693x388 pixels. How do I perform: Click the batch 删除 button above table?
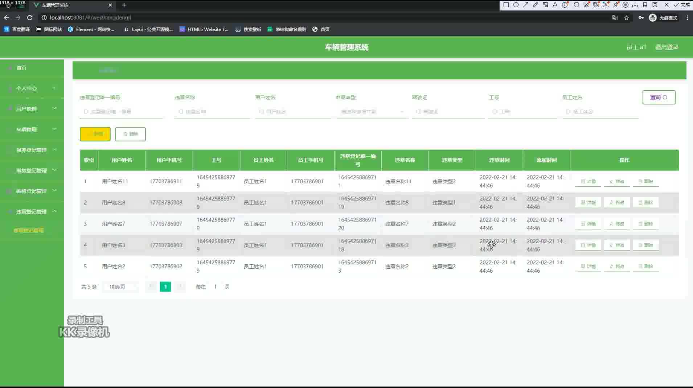[x=130, y=134]
